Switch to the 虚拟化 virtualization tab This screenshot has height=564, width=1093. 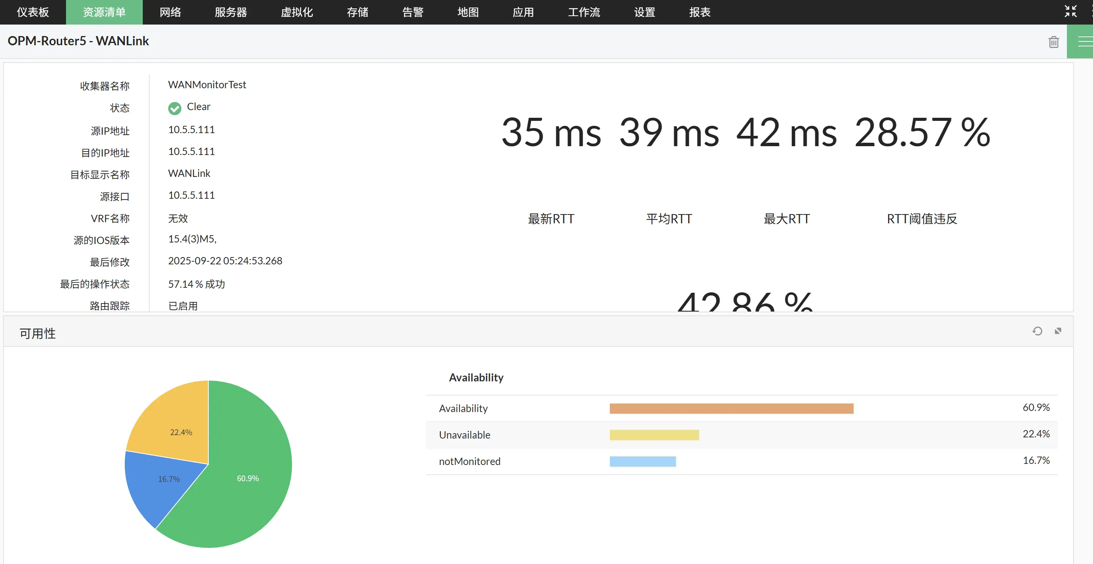tap(297, 12)
